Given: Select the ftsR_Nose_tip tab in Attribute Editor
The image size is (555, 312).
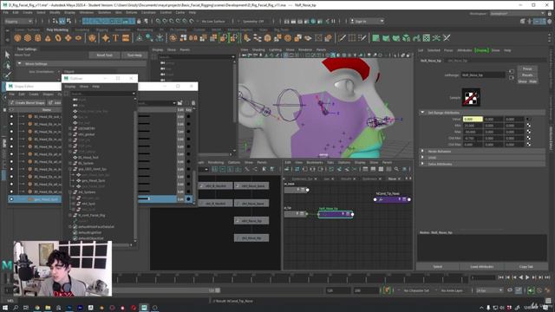Looking at the screenshot, I should tap(431, 61).
